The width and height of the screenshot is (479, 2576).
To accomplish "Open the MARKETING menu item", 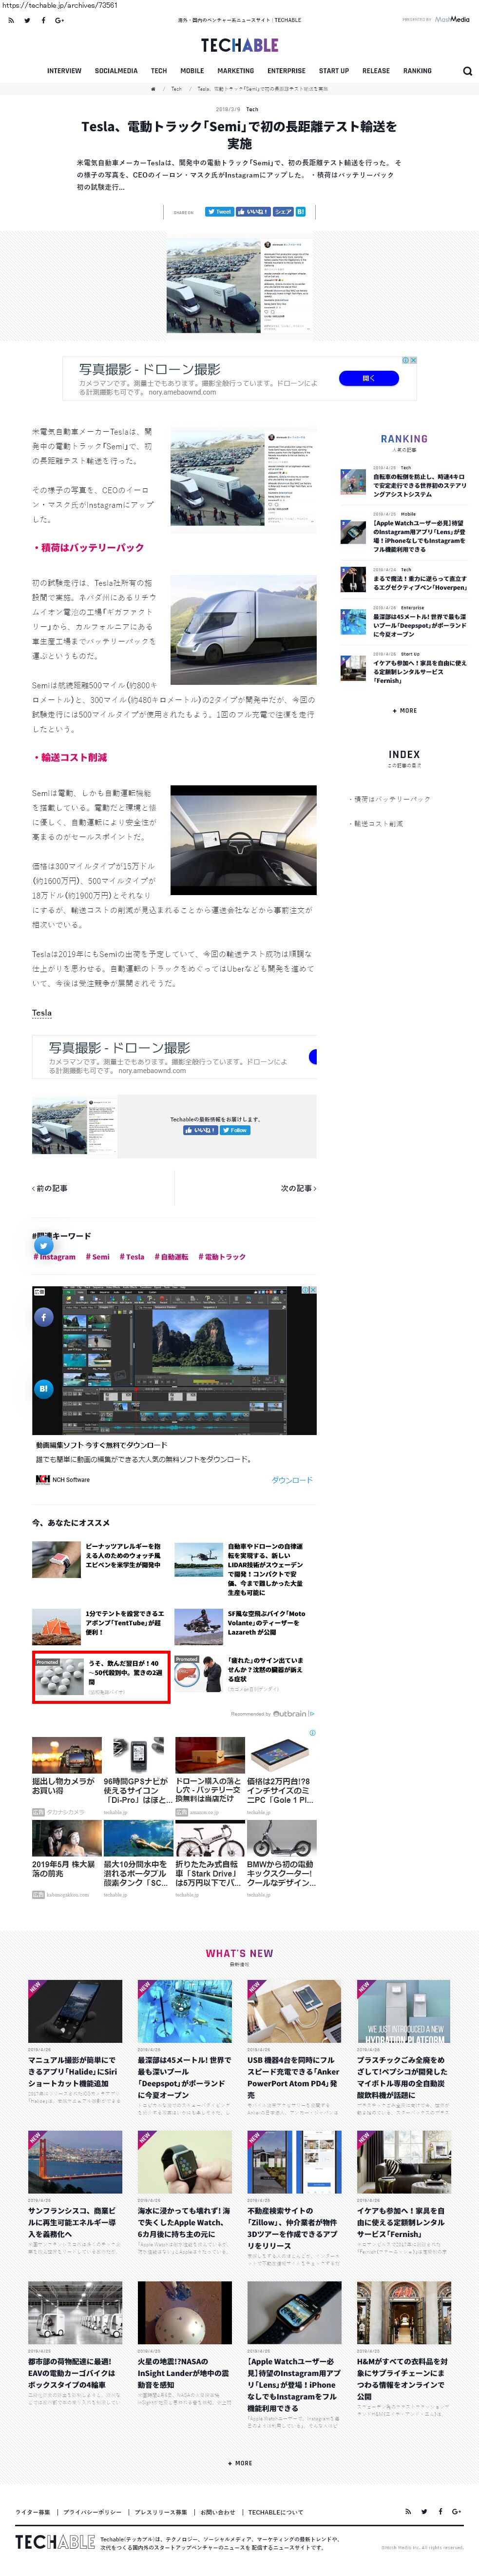I will (x=235, y=71).
